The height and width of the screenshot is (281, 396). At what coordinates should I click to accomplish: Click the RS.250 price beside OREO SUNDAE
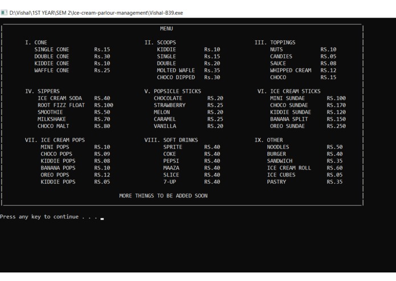(336, 126)
